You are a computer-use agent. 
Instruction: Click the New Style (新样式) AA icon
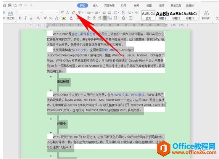point(206,15)
